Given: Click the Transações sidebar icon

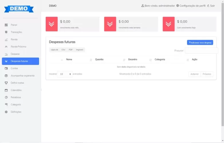Looking at the screenshot, I should [x=6, y=32].
